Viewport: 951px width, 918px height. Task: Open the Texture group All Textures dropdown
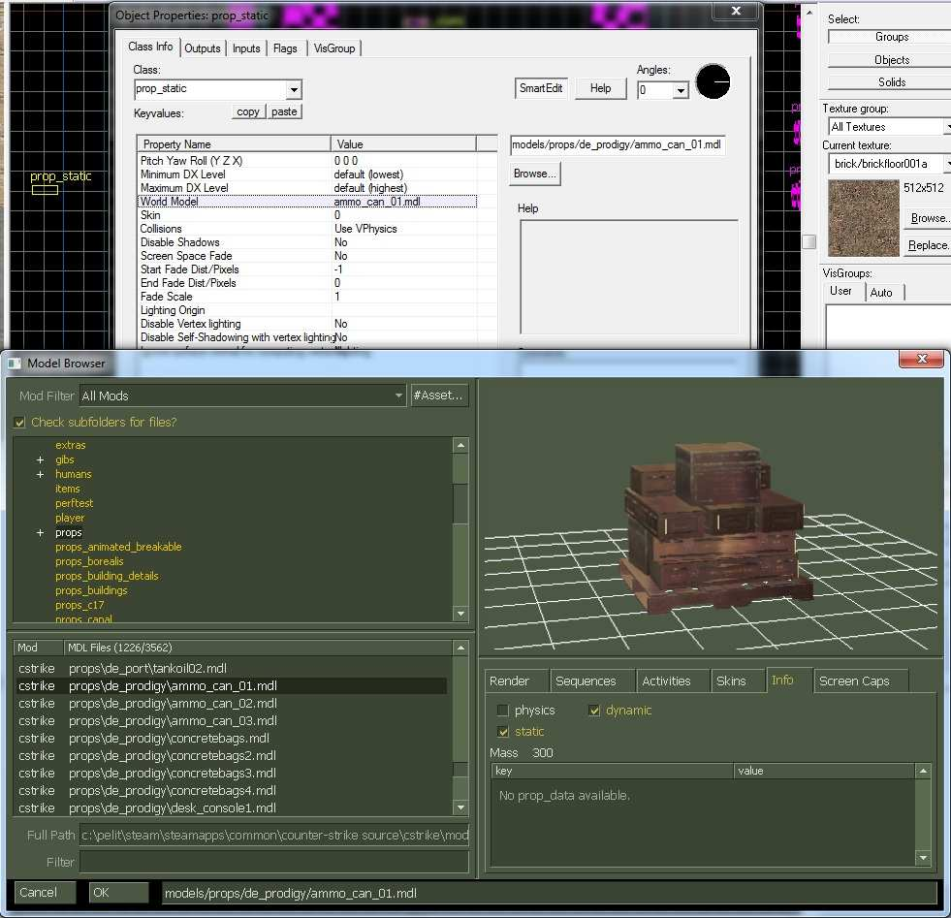947,127
